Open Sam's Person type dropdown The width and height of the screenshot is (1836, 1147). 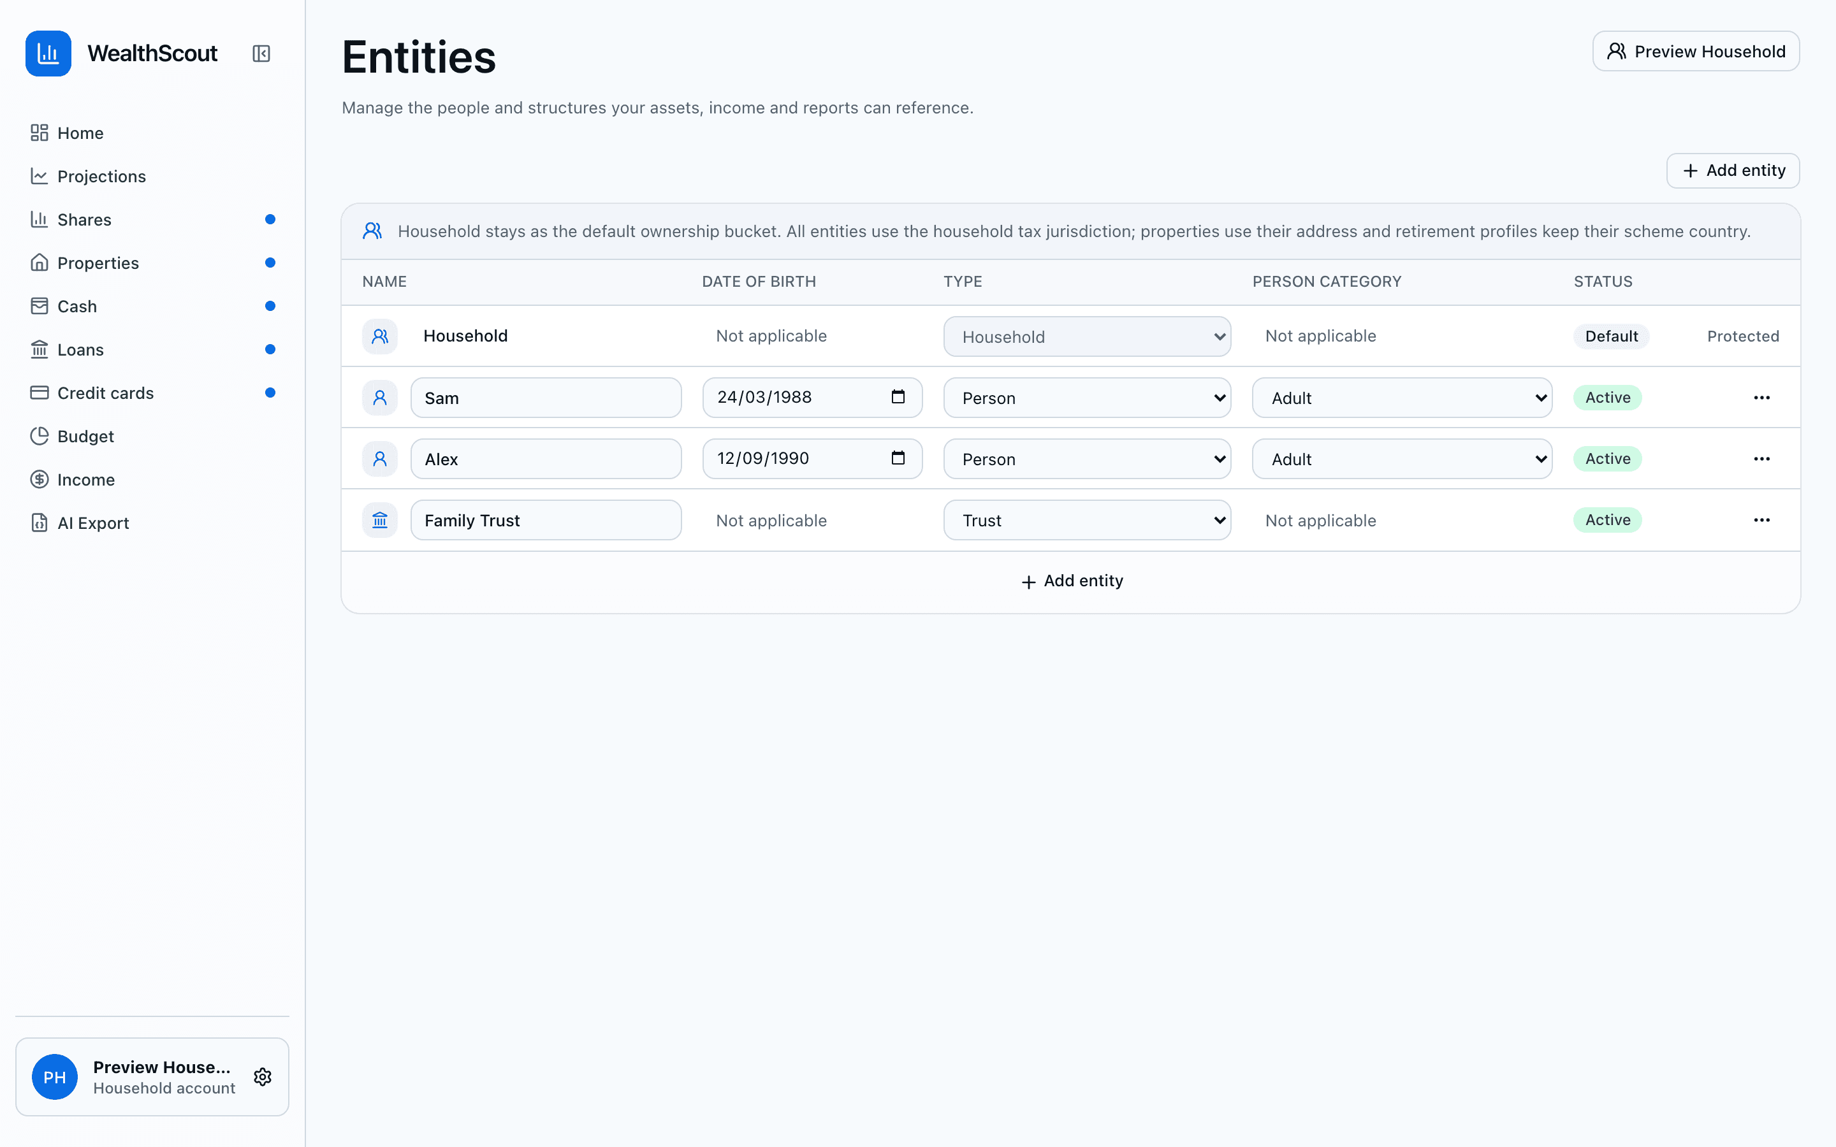[x=1087, y=398]
